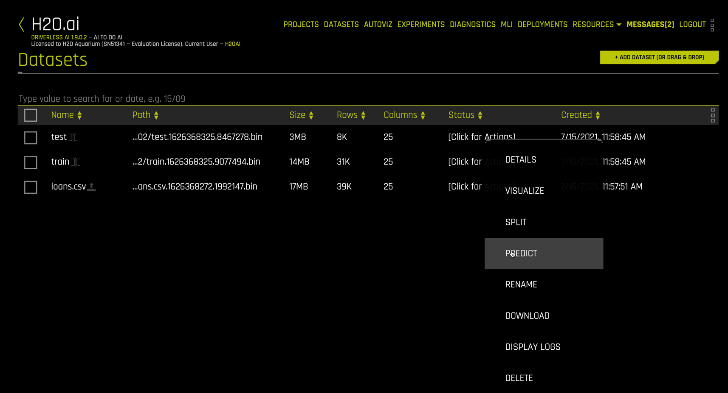Screen dimensions: 728x393
Task: Check the test dataset row checkbox
Action: pos(31,138)
